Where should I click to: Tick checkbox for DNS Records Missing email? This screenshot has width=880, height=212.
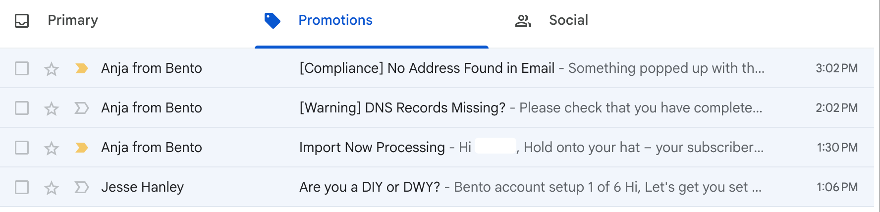tap(22, 108)
